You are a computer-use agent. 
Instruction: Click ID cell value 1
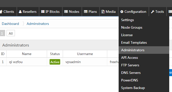tap(3, 62)
